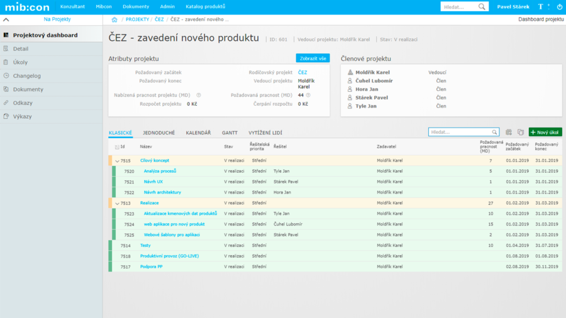This screenshot has width=566, height=318.
Task: Open Výkazy in the sidebar
Action: [22, 117]
